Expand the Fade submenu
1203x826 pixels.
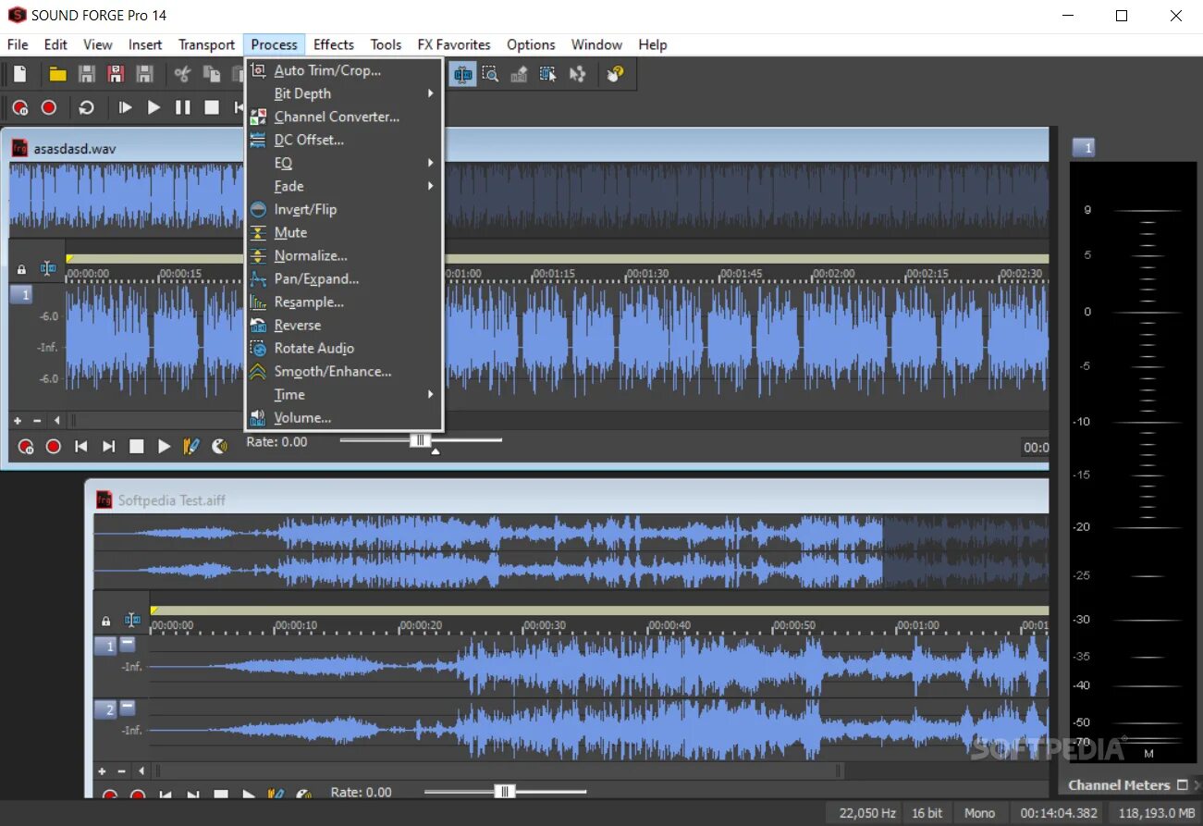(x=289, y=186)
